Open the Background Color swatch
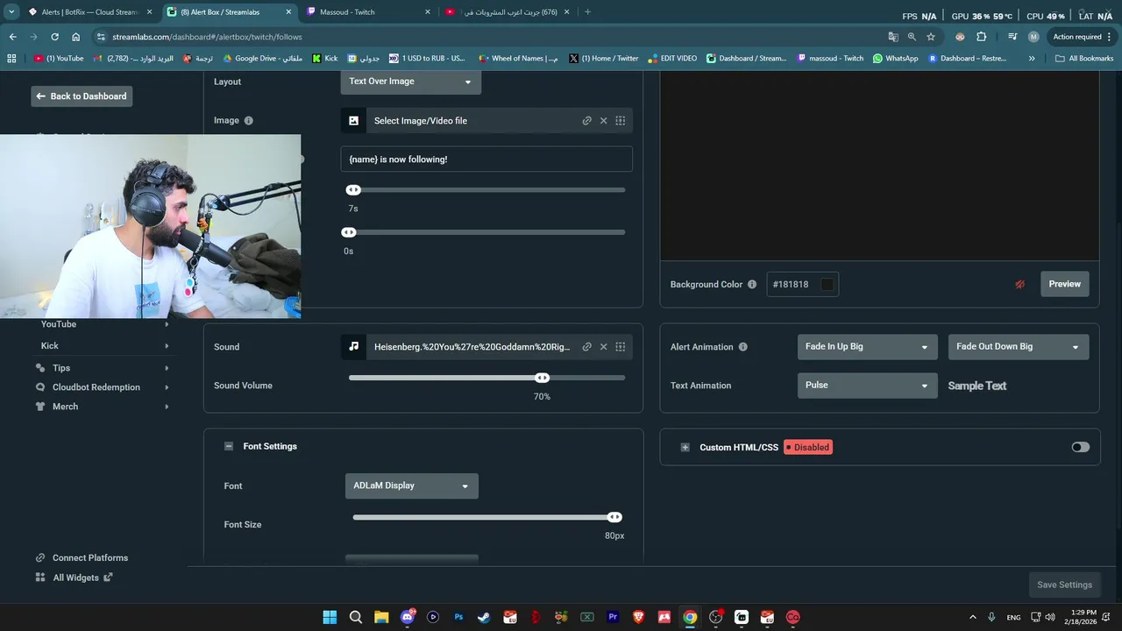Viewport: 1122px width, 631px height. tap(827, 285)
